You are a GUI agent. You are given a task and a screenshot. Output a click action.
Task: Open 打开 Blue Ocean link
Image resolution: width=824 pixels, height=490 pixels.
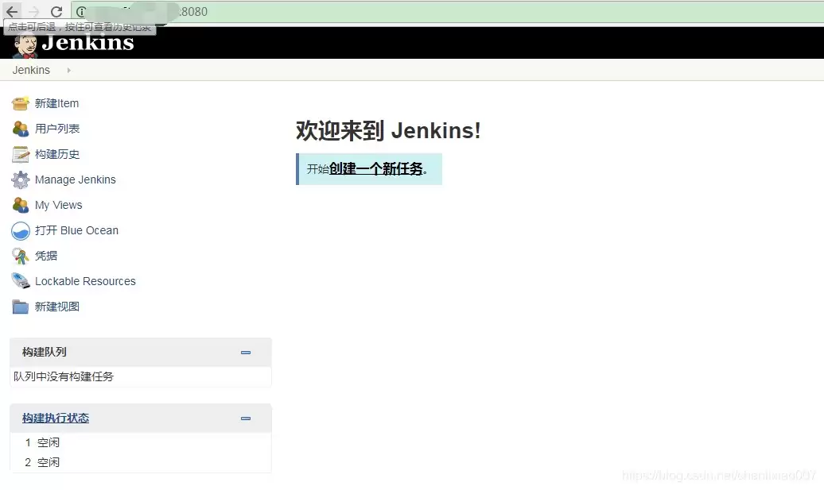(76, 230)
